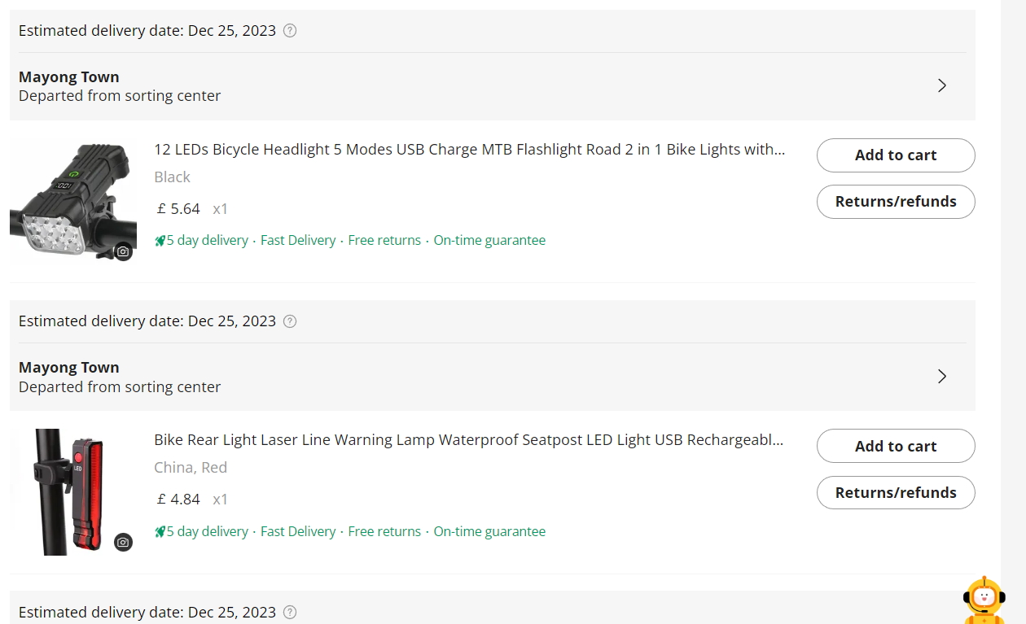Image resolution: width=1026 pixels, height=624 pixels.
Task: Click rocket icon beside rear light 5 day delivery
Action: [160, 532]
